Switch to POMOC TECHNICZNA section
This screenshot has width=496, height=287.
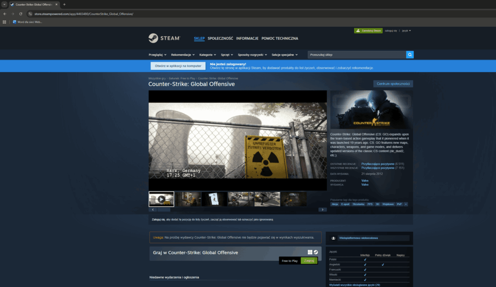(279, 38)
